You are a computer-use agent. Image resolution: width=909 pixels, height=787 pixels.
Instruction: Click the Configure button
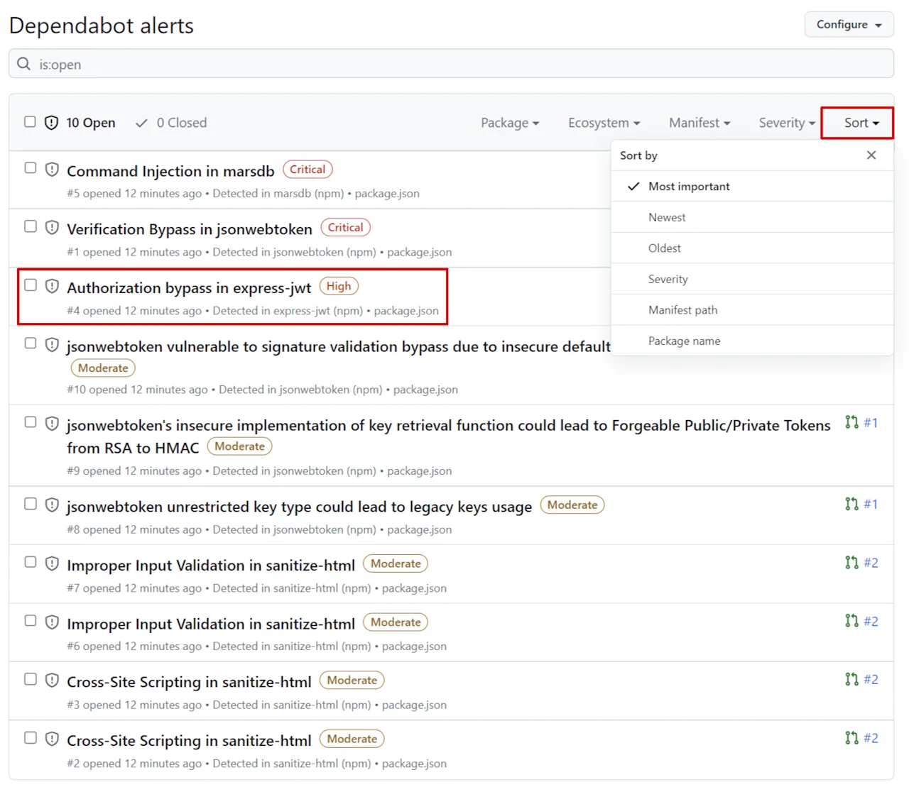[849, 24]
